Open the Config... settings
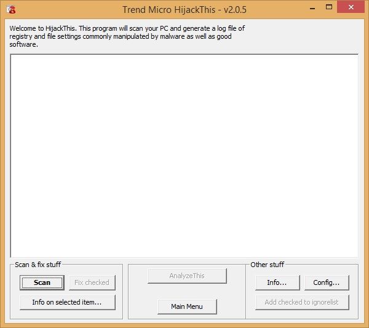The width and height of the screenshot is (369, 328). pos(327,282)
